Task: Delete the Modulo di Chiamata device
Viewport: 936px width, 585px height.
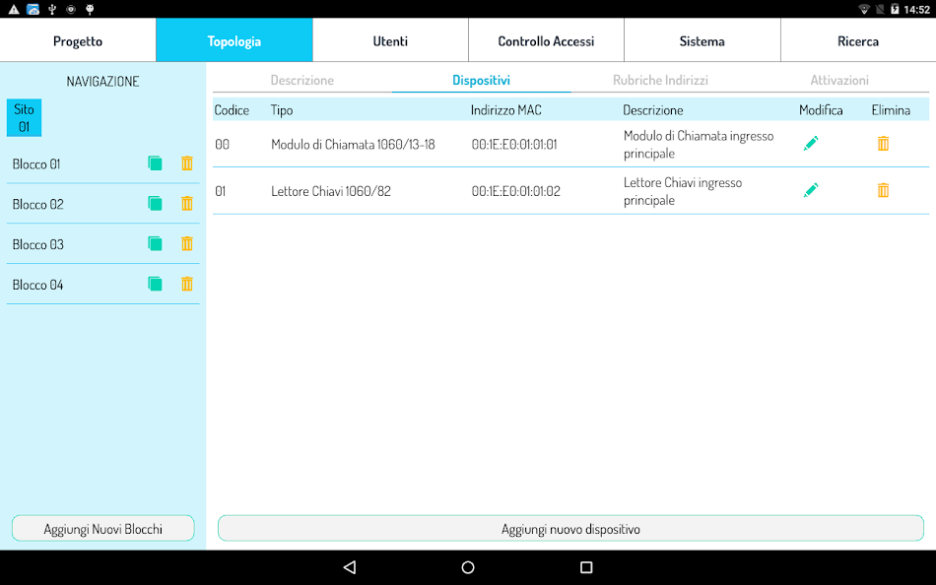Action: pos(883,143)
